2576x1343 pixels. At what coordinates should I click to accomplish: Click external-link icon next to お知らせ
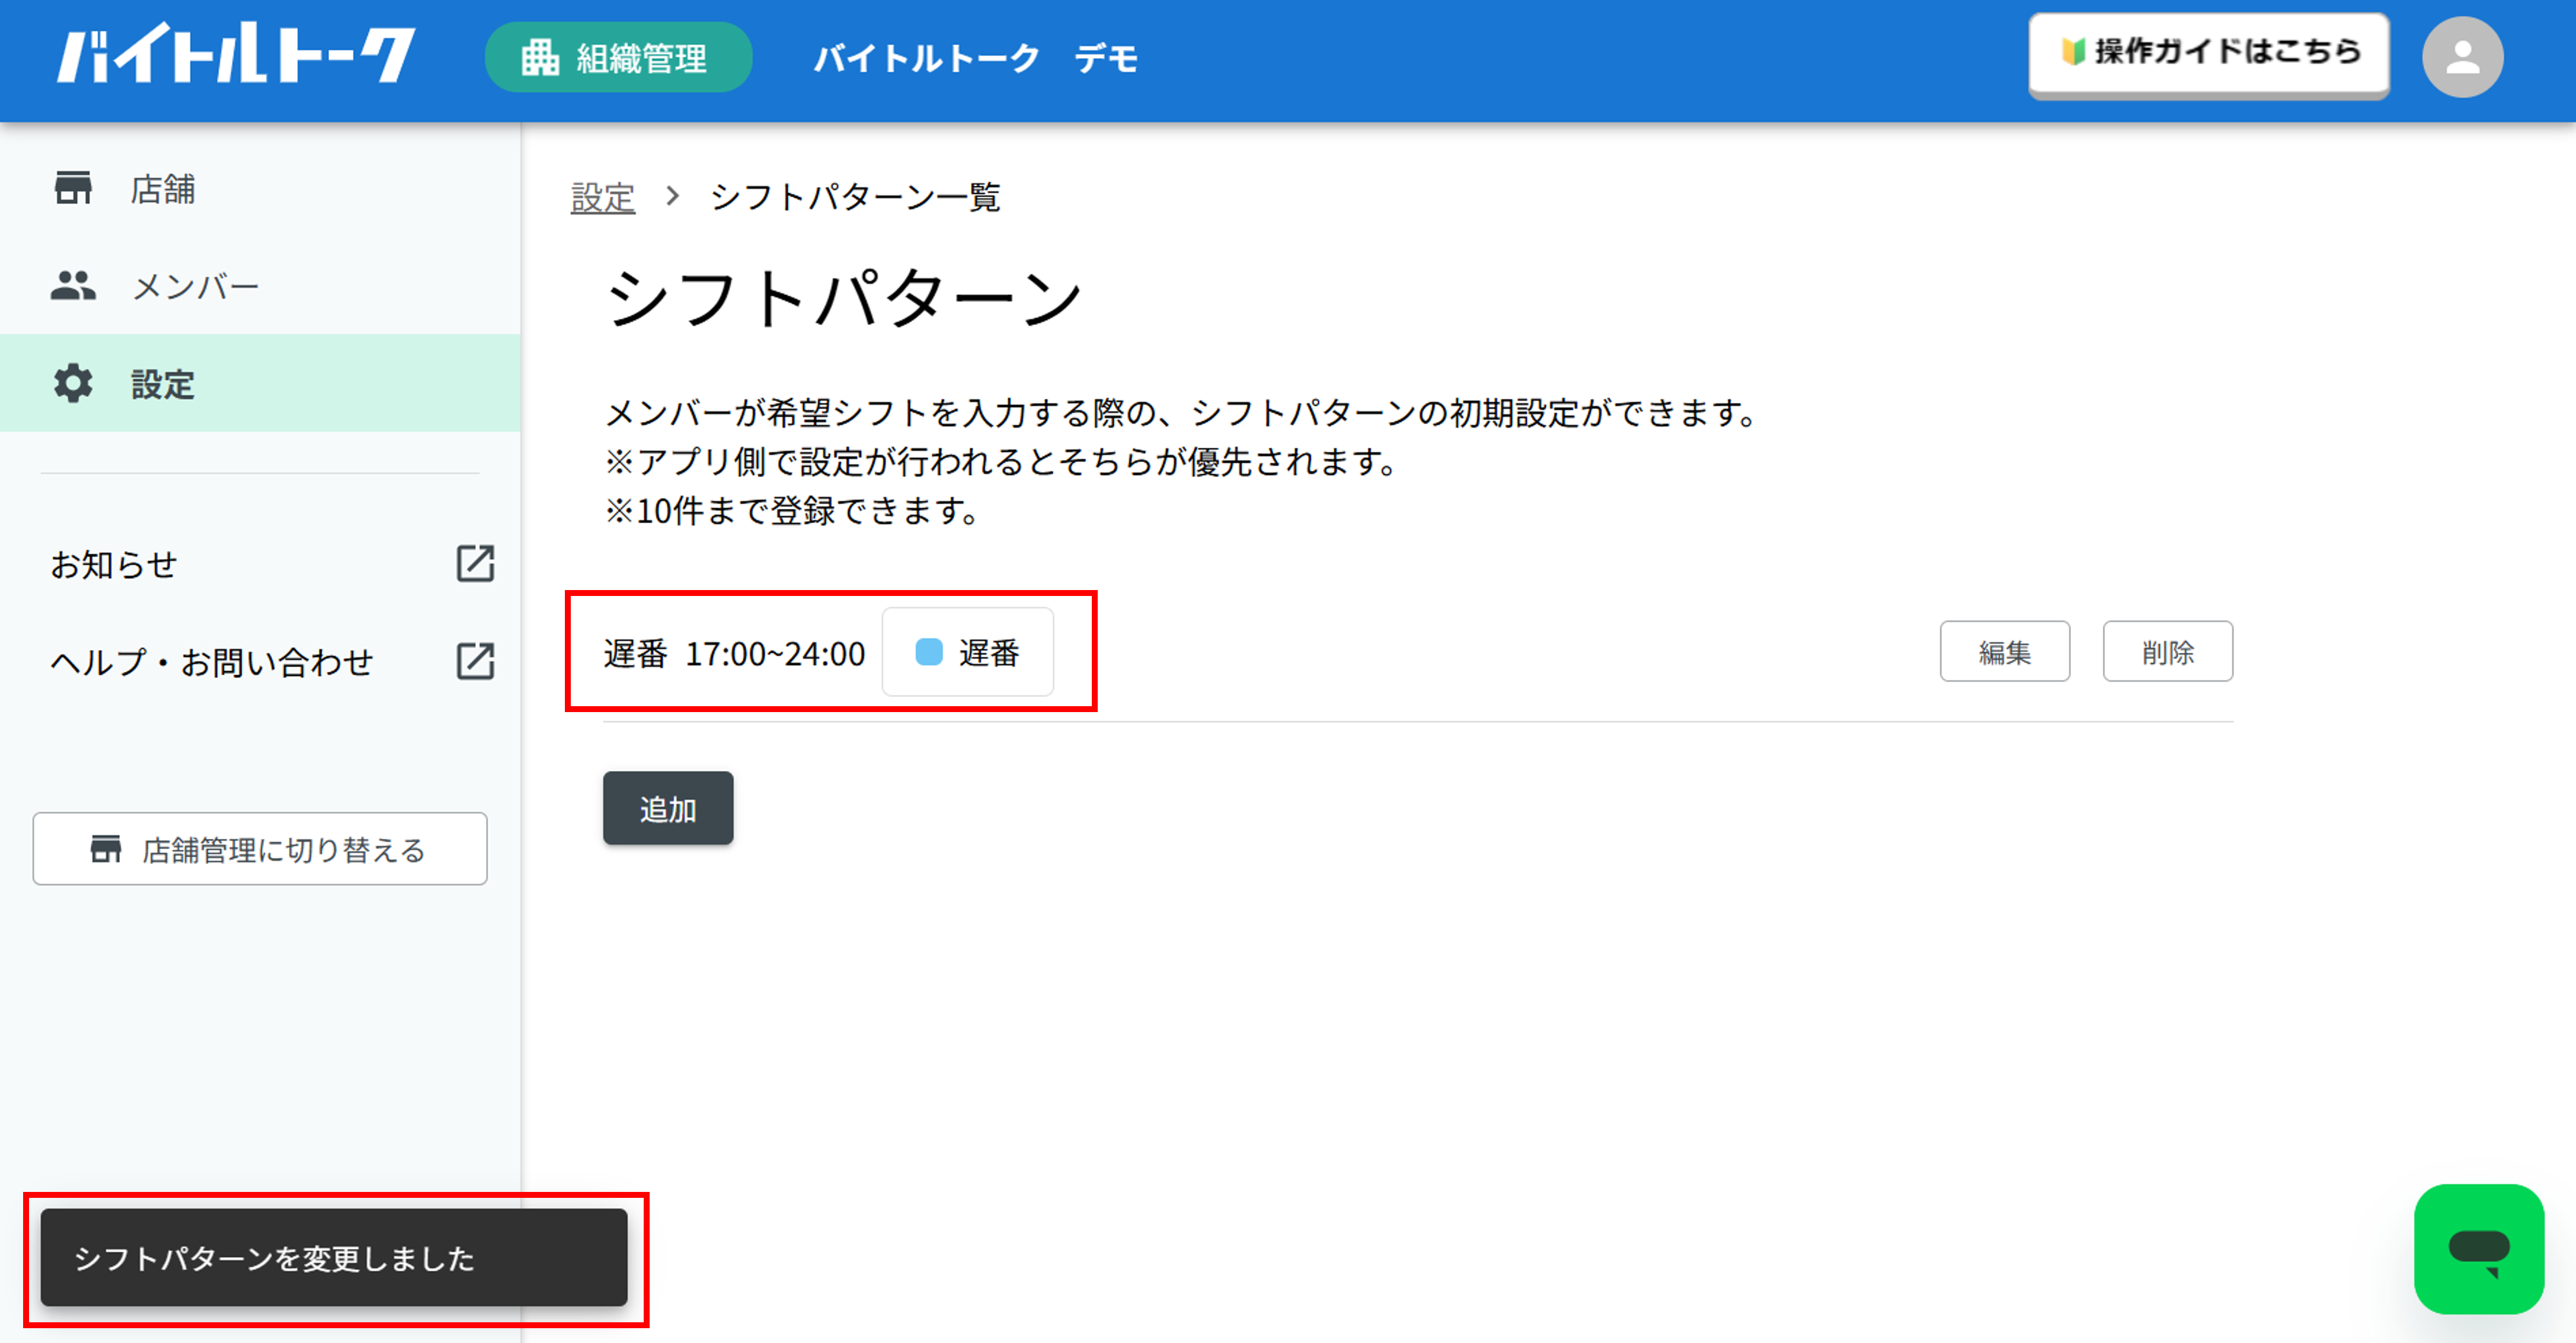(475, 563)
